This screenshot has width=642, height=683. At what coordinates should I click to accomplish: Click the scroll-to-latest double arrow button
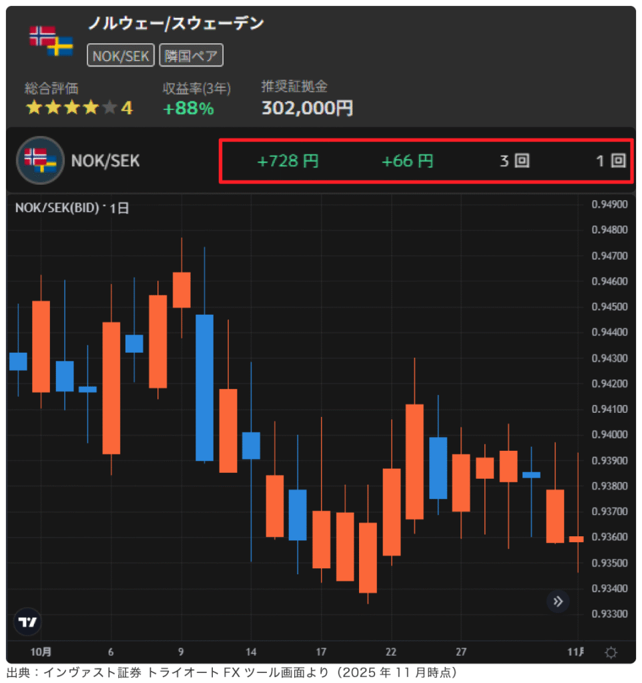558,602
